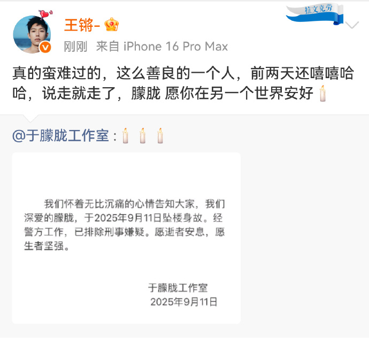Click the 于朦胧工作室 signature in the image

(x=178, y=288)
